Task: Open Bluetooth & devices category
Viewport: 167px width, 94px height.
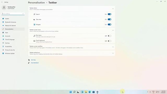Action: click(x=13, y=22)
